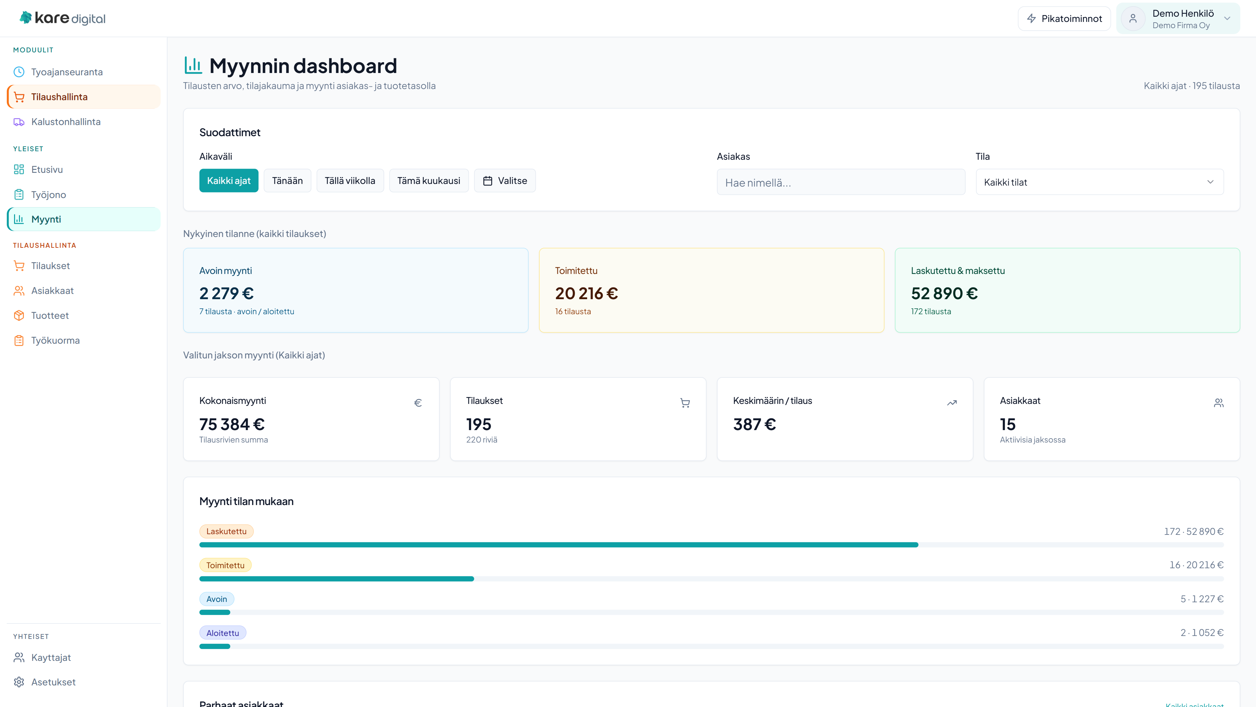Click the Myynti bar chart sidebar icon
Viewport: 1256px width, 707px height.
click(x=19, y=220)
